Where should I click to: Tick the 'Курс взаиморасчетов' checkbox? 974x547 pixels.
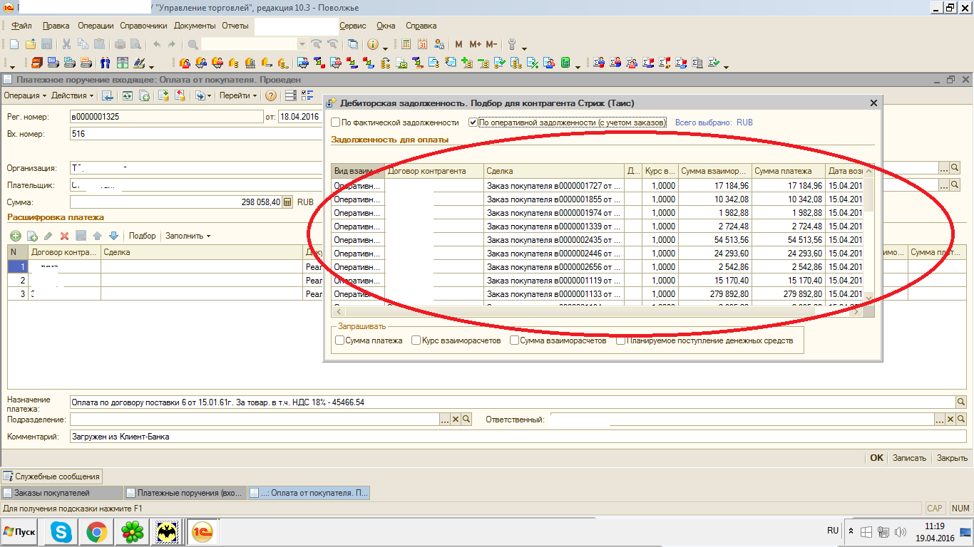(416, 340)
